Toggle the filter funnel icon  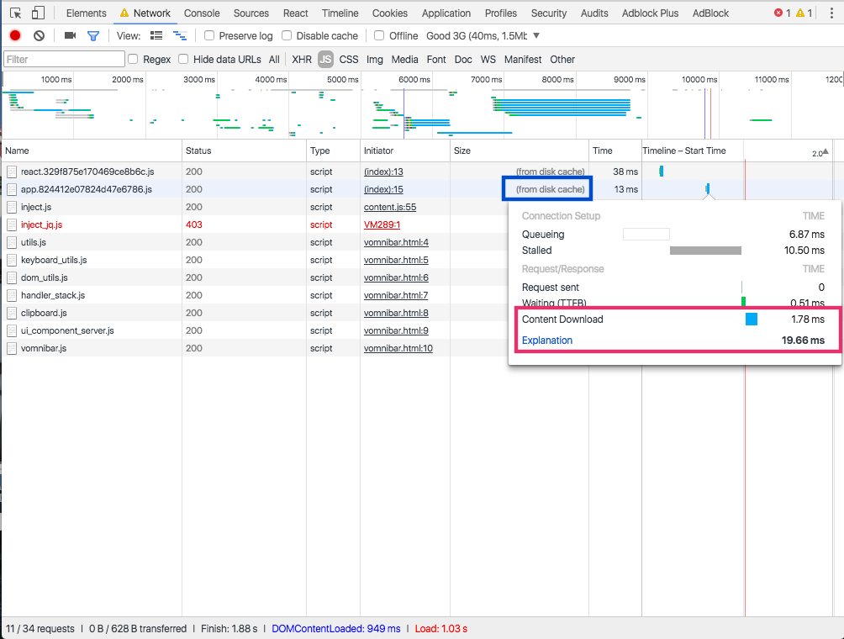coord(93,36)
